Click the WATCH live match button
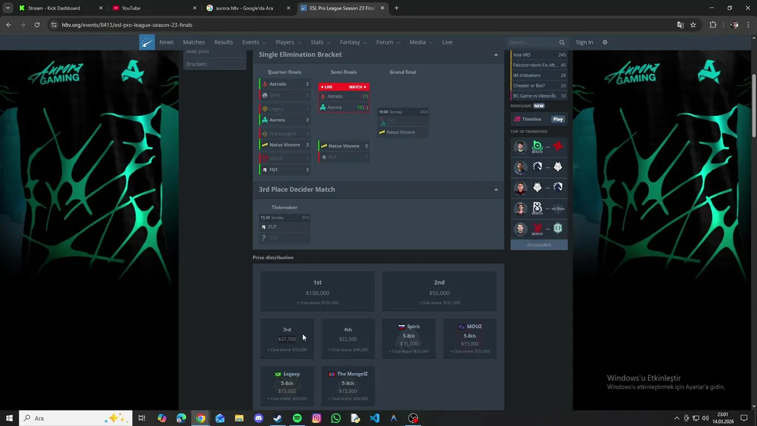 358,87
